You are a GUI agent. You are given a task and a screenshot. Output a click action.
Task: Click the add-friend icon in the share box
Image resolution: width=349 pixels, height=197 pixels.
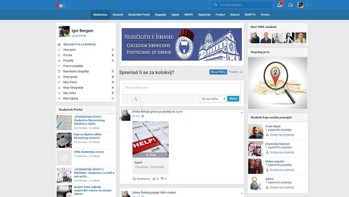136,99
